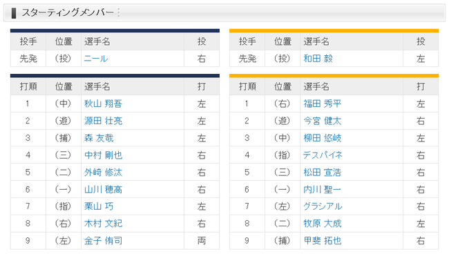Open 源田 壮亮 player page
The width and height of the screenshot is (449, 256).
103,121
